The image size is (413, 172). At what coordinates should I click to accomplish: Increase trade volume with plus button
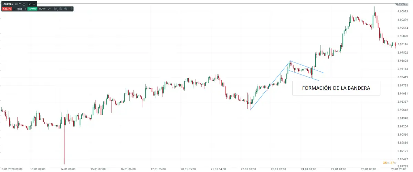pyautogui.click(x=26, y=9)
